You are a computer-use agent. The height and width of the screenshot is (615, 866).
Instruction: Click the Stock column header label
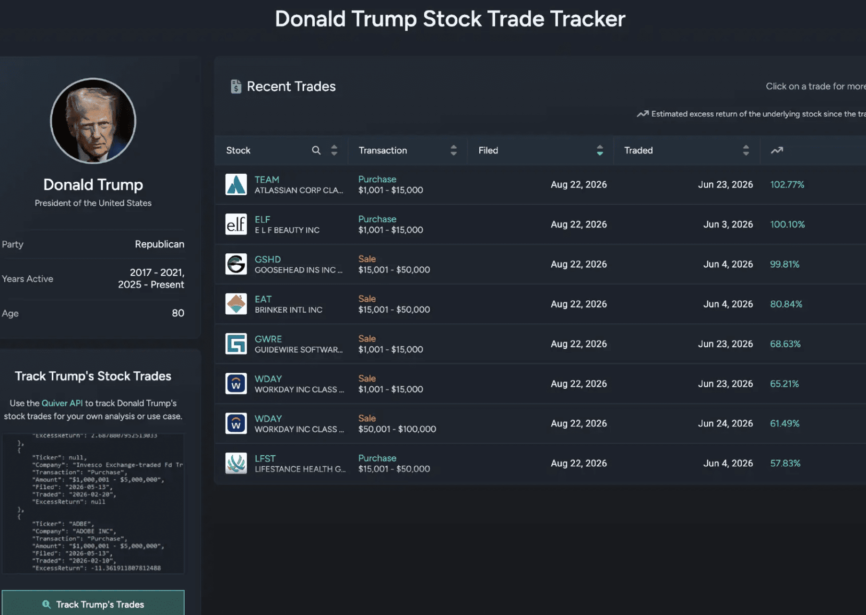click(x=238, y=150)
